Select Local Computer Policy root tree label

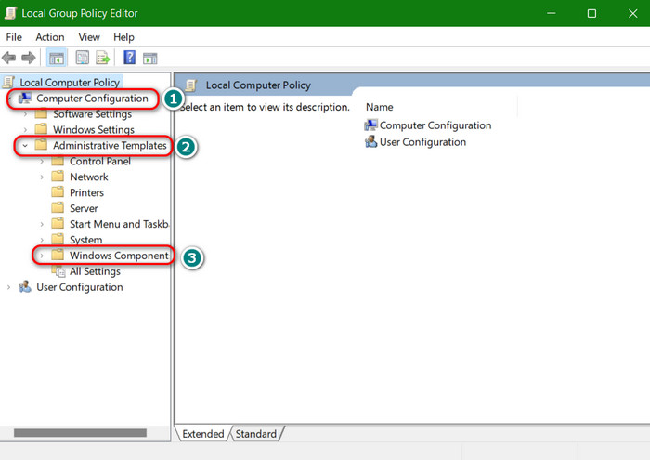[70, 82]
